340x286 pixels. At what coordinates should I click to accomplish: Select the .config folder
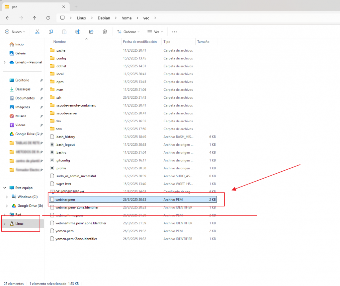tap(133, 58)
